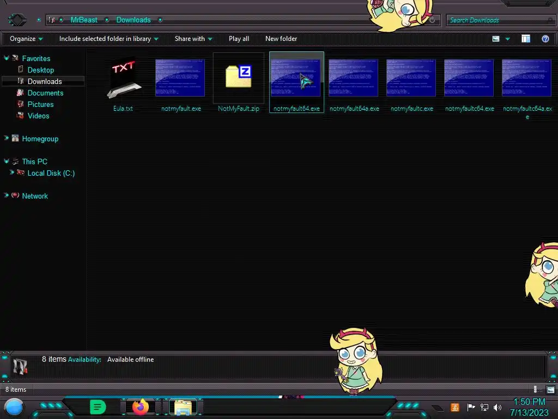Open Include selected folder in library menu
This screenshot has height=419, width=558.
(109, 39)
